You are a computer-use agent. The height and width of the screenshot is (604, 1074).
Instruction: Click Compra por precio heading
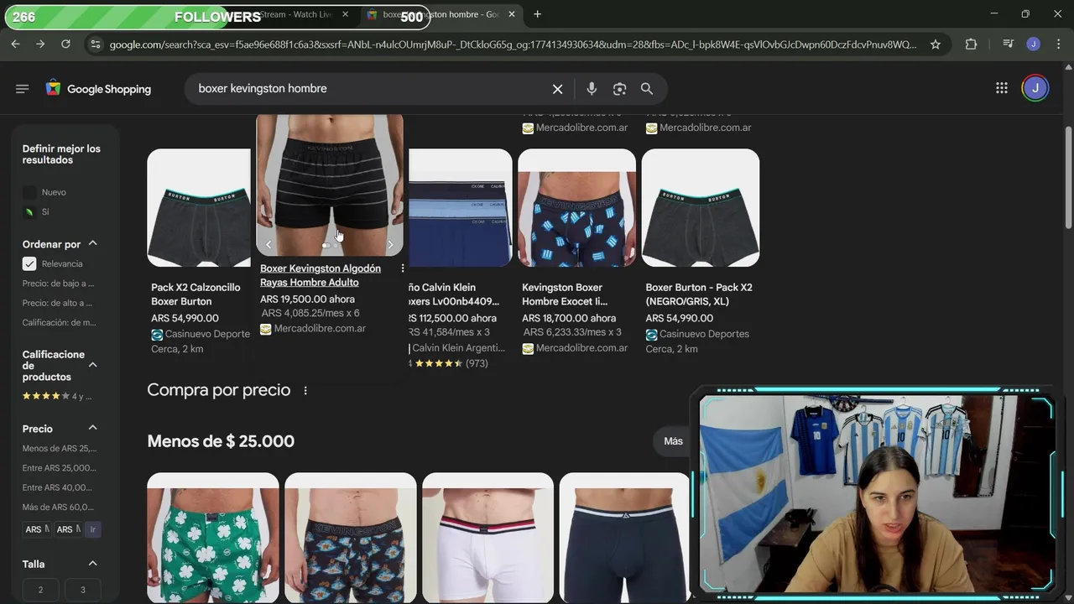pos(219,390)
